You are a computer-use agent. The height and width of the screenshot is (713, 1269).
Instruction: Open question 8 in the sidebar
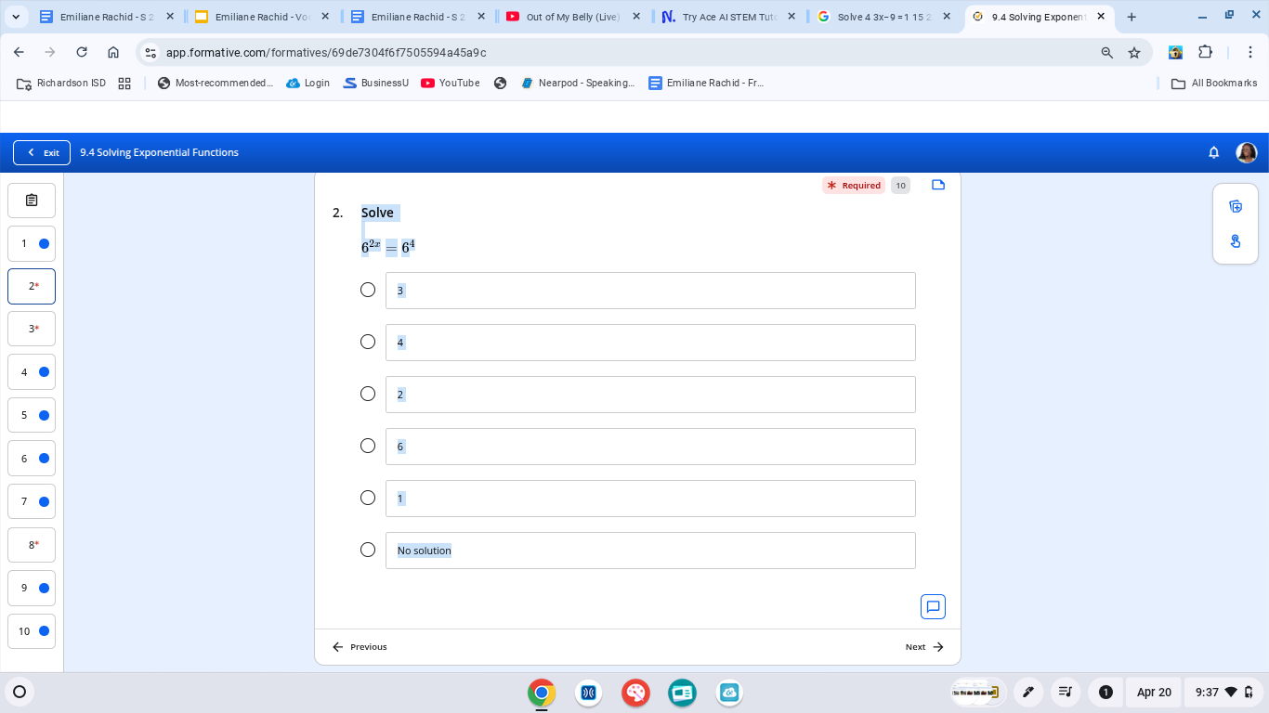pyautogui.click(x=32, y=545)
